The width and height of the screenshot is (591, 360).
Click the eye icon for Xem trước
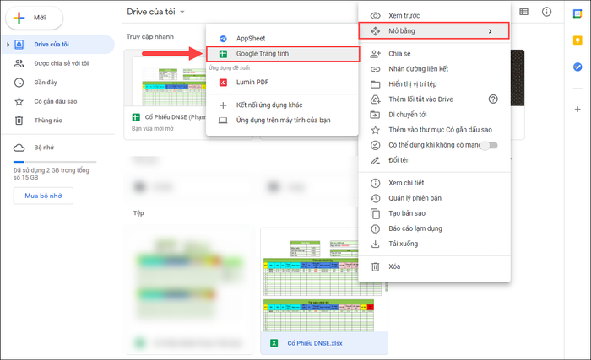375,16
